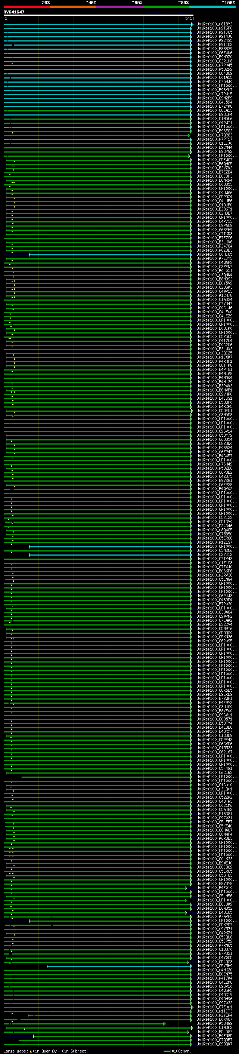Click the orange ~40% identity legend bar
The width and height of the screenshot is (239, 1054).
pos(73,7)
